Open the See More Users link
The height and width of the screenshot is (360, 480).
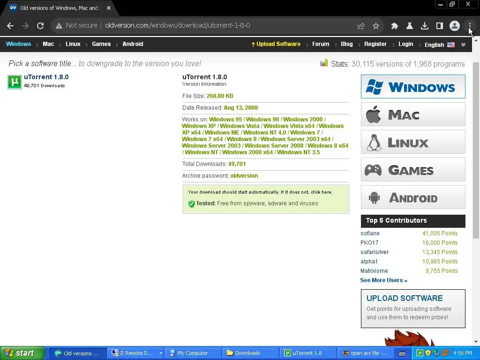click(x=383, y=280)
